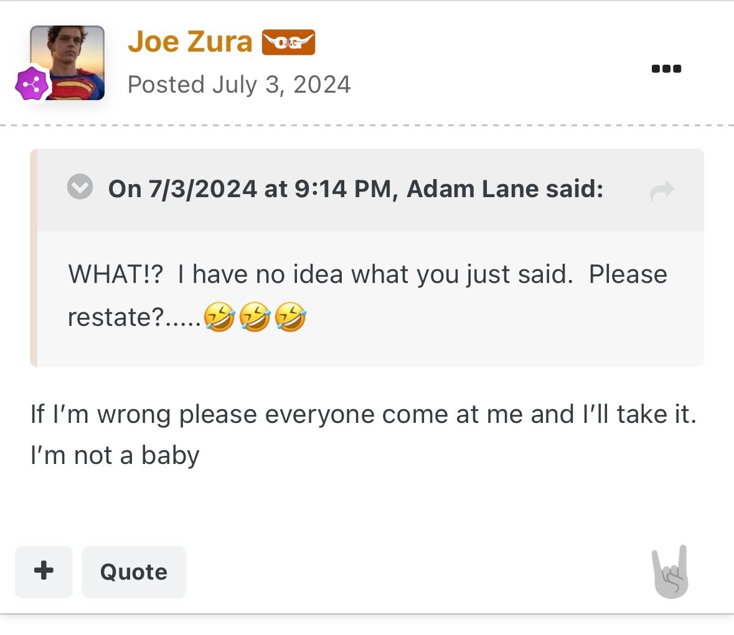Viewport: 734px width, 635px height.
Task: Click the Quote button
Action: tap(134, 572)
